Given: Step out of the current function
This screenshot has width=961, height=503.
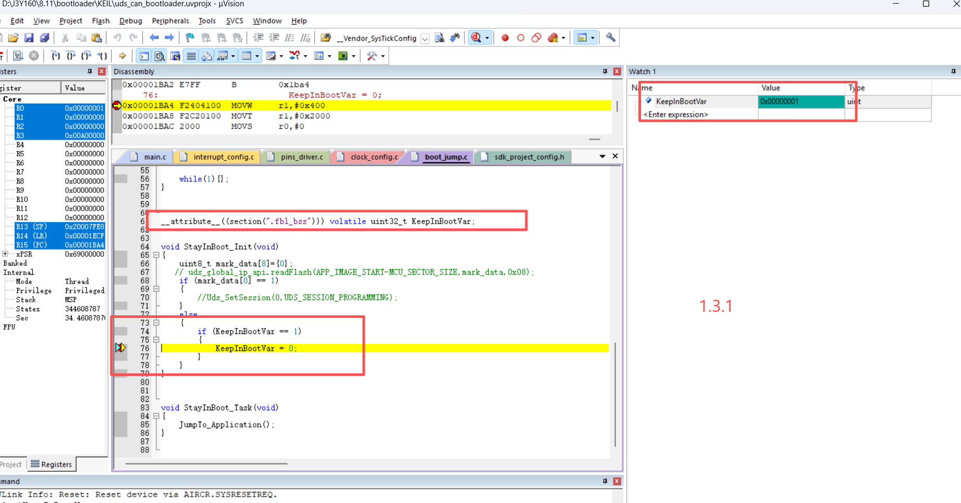Looking at the screenshot, I should 87,56.
